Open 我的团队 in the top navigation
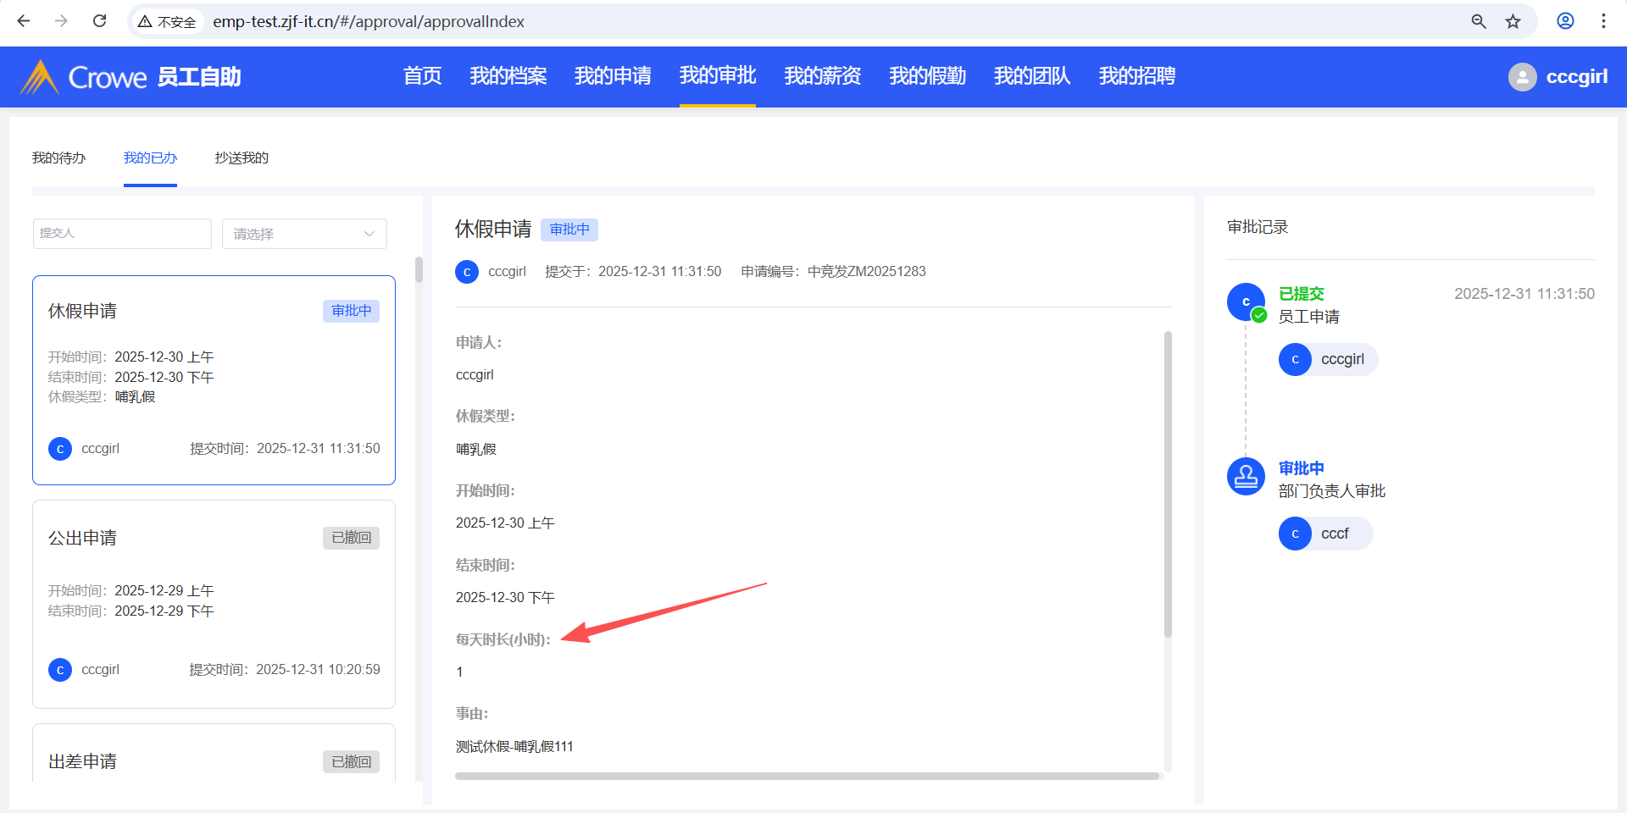The height and width of the screenshot is (813, 1627). point(1032,76)
